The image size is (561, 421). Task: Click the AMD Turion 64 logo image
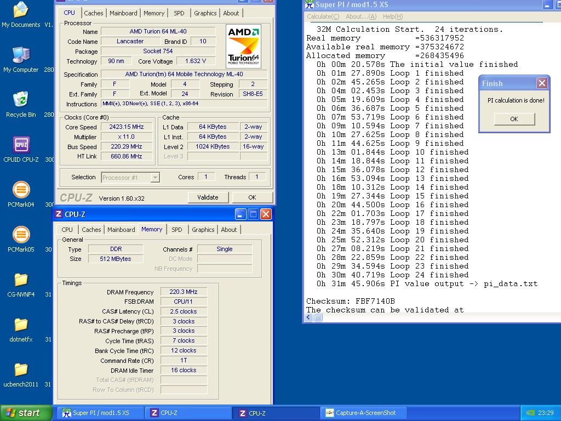point(244,46)
